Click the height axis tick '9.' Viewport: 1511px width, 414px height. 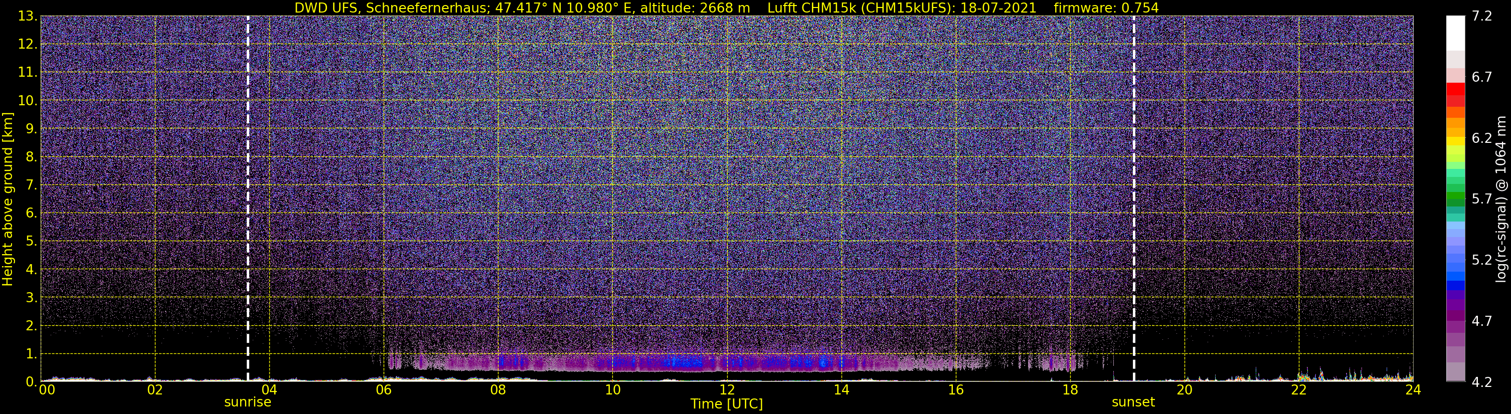(x=31, y=129)
